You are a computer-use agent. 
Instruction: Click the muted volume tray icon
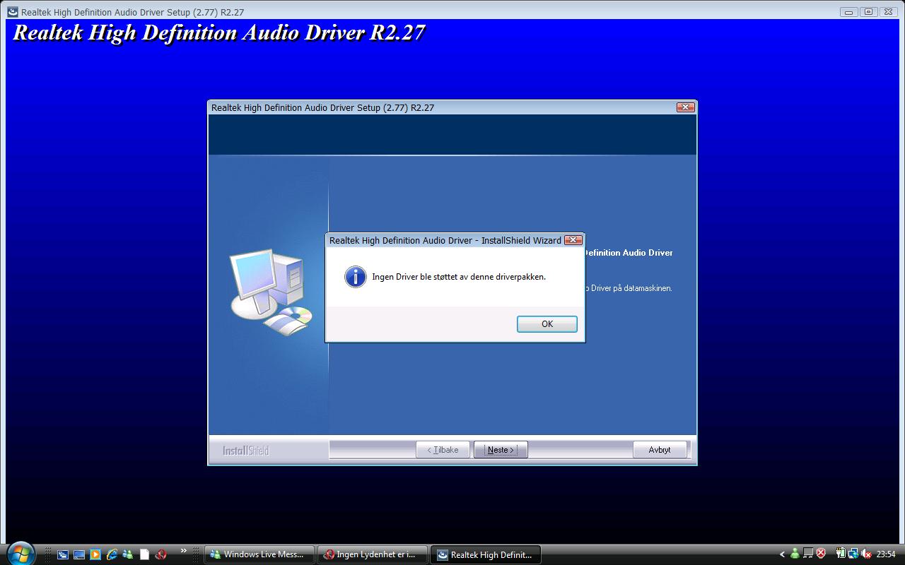[866, 554]
